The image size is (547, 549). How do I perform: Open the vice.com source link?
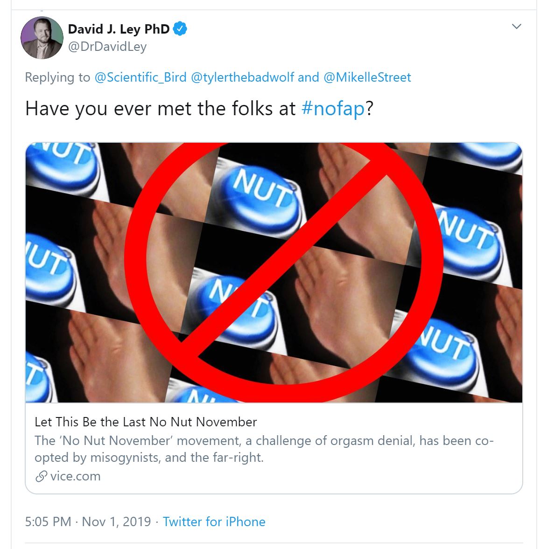coord(75,476)
